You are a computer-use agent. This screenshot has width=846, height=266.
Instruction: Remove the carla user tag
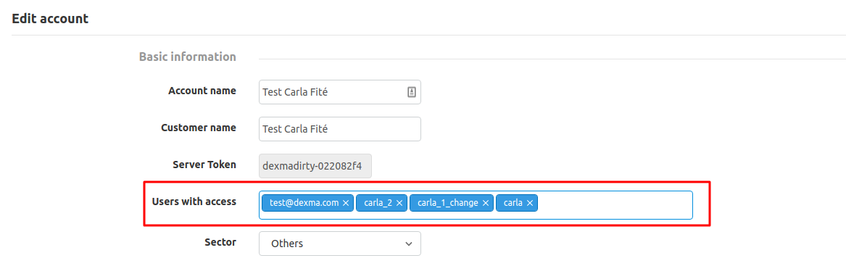coord(530,203)
